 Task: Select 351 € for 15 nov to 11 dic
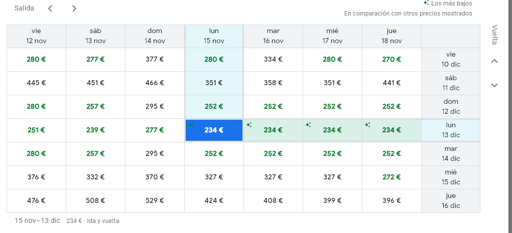pyautogui.click(x=214, y=83)
